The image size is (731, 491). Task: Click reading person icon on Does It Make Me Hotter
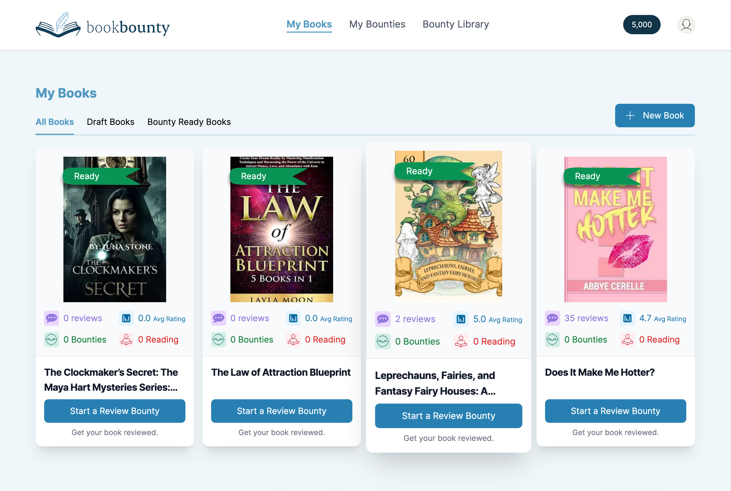[627, 339]
